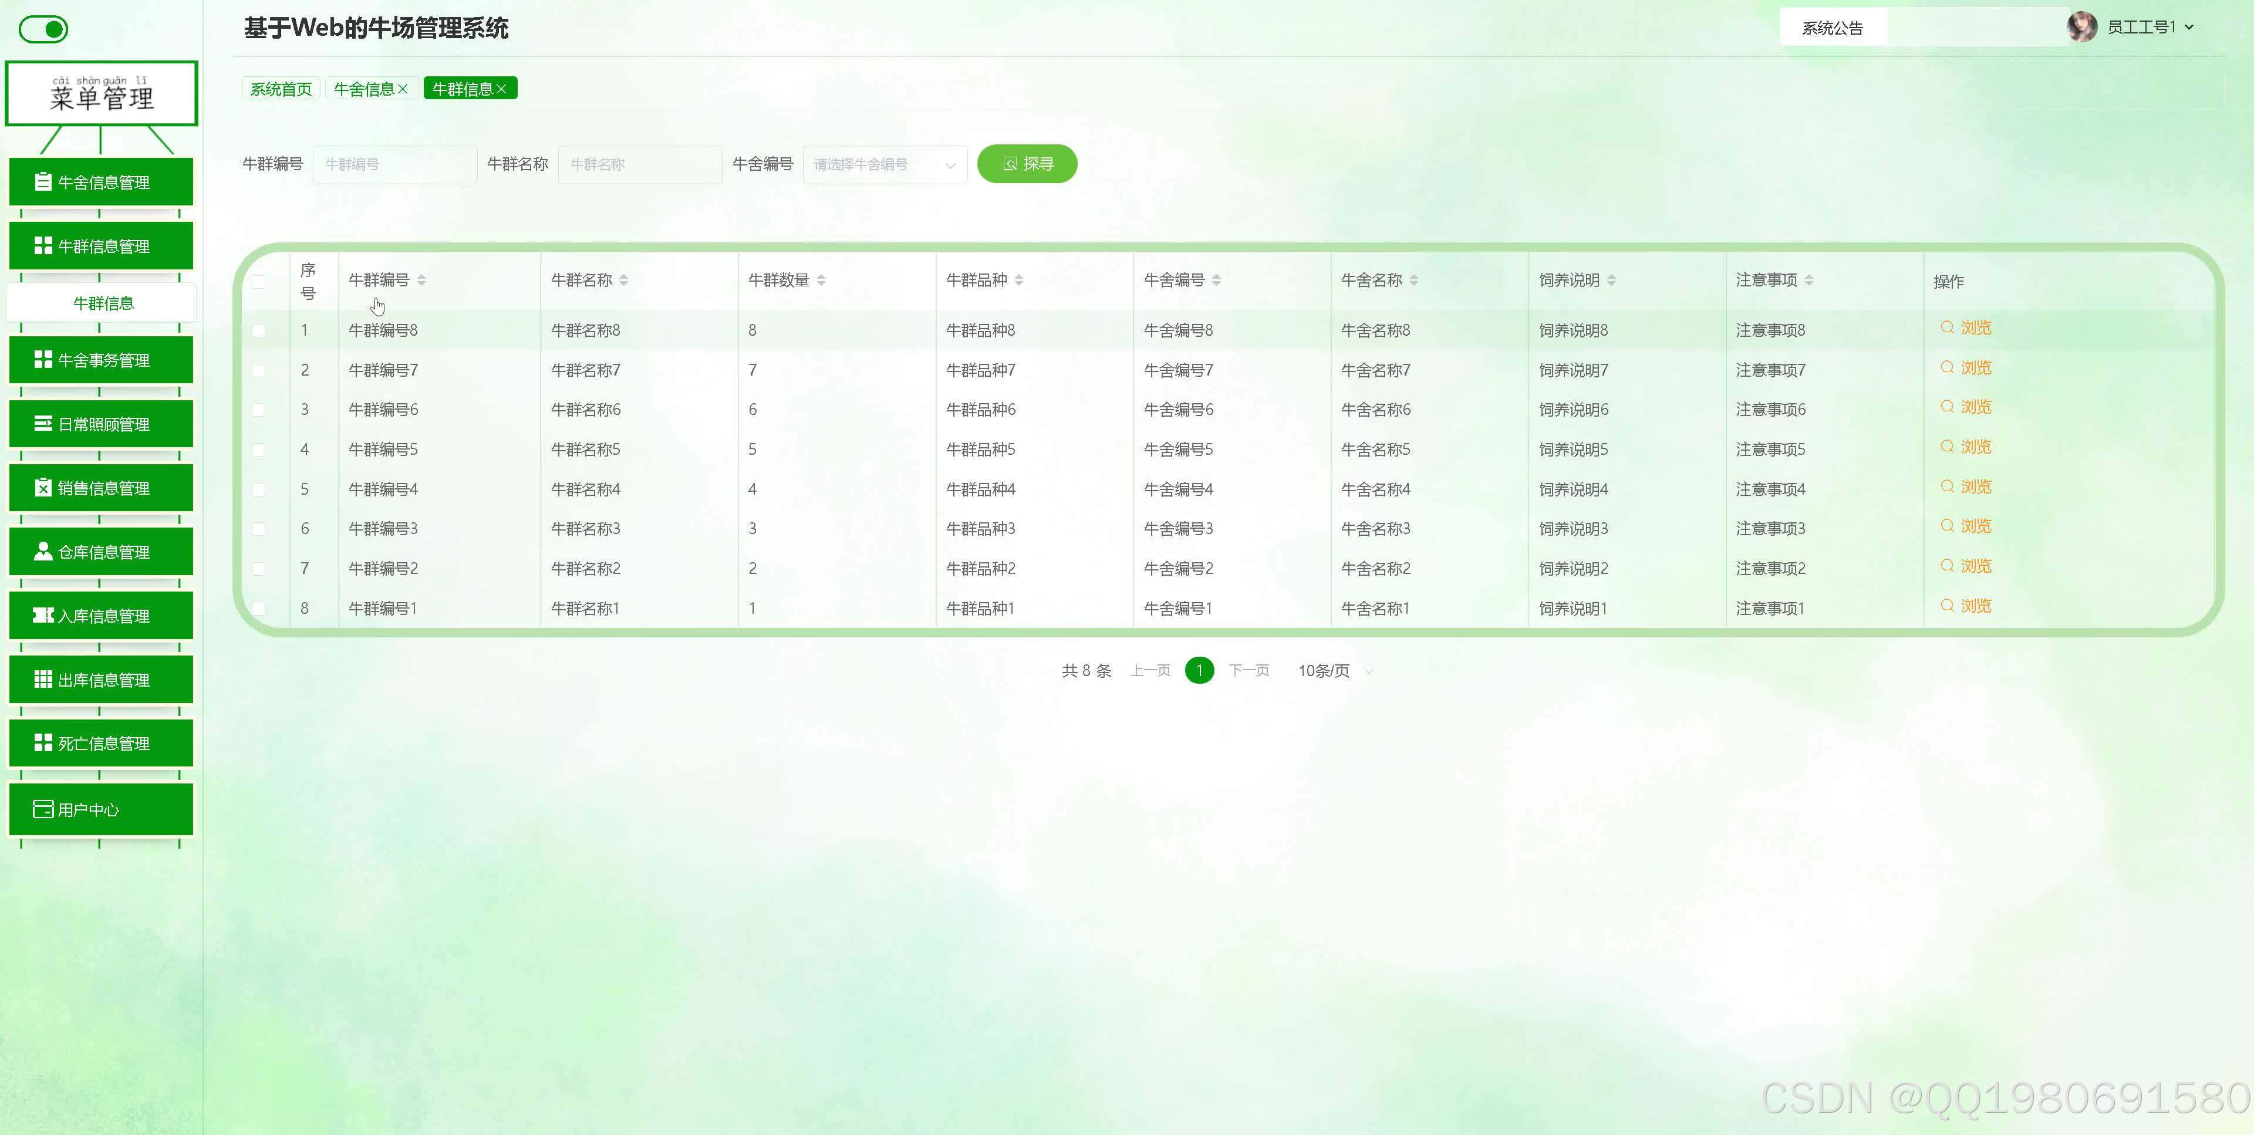Check the select-all header checkbox
The width and height of the screenshot is (2254, 1135).
259,282
